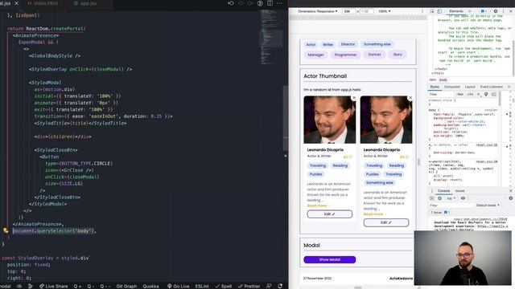
Task: Click the new style rule plus icon
Action: (x=479, y=95)
